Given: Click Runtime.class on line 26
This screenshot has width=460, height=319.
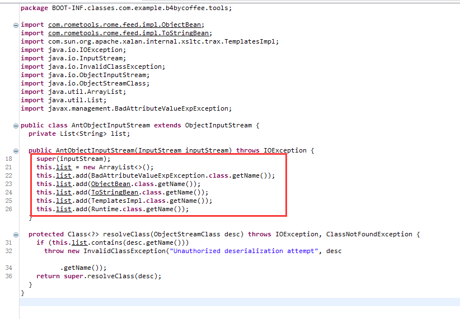Looking at the screenshot, I should [x=116, y=209].
